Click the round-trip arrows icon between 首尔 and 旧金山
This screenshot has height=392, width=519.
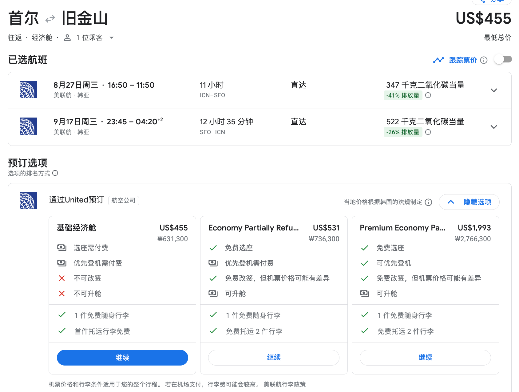[50, 19]
